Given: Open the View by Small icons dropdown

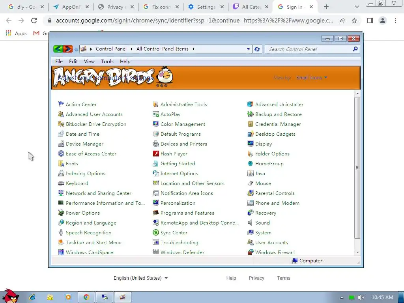Looking at the screenshot, I should [x=312, y=78].
